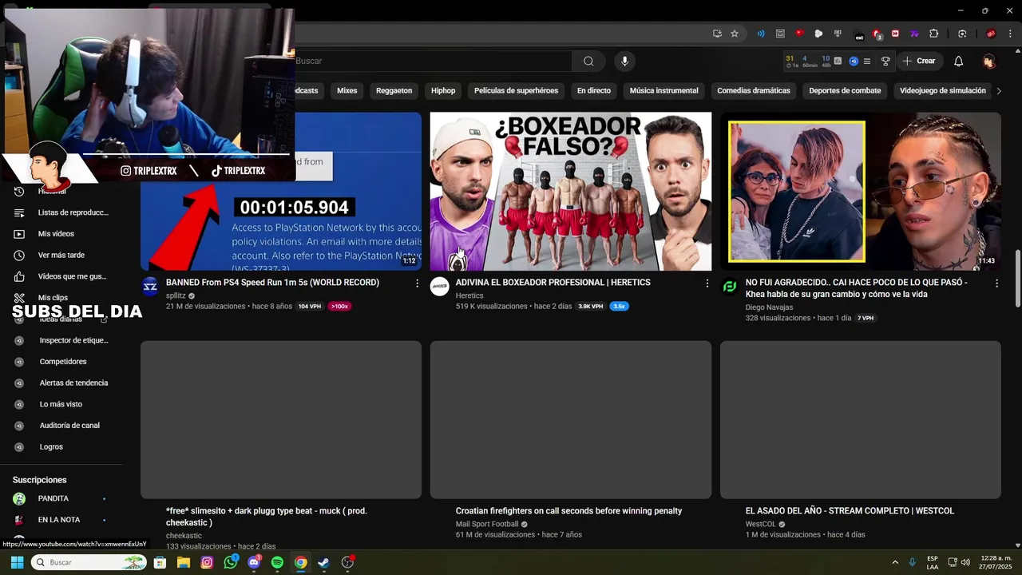Click the YouTube Buscar search field

pyautogui.click(x=432, y=61)
